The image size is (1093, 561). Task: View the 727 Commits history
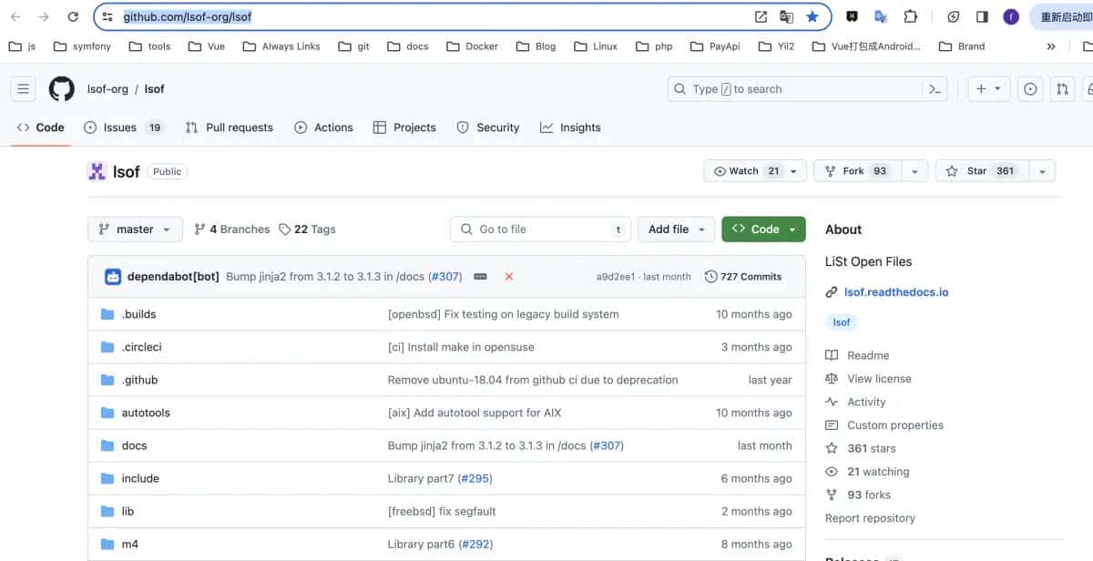[x=743, y=277]
